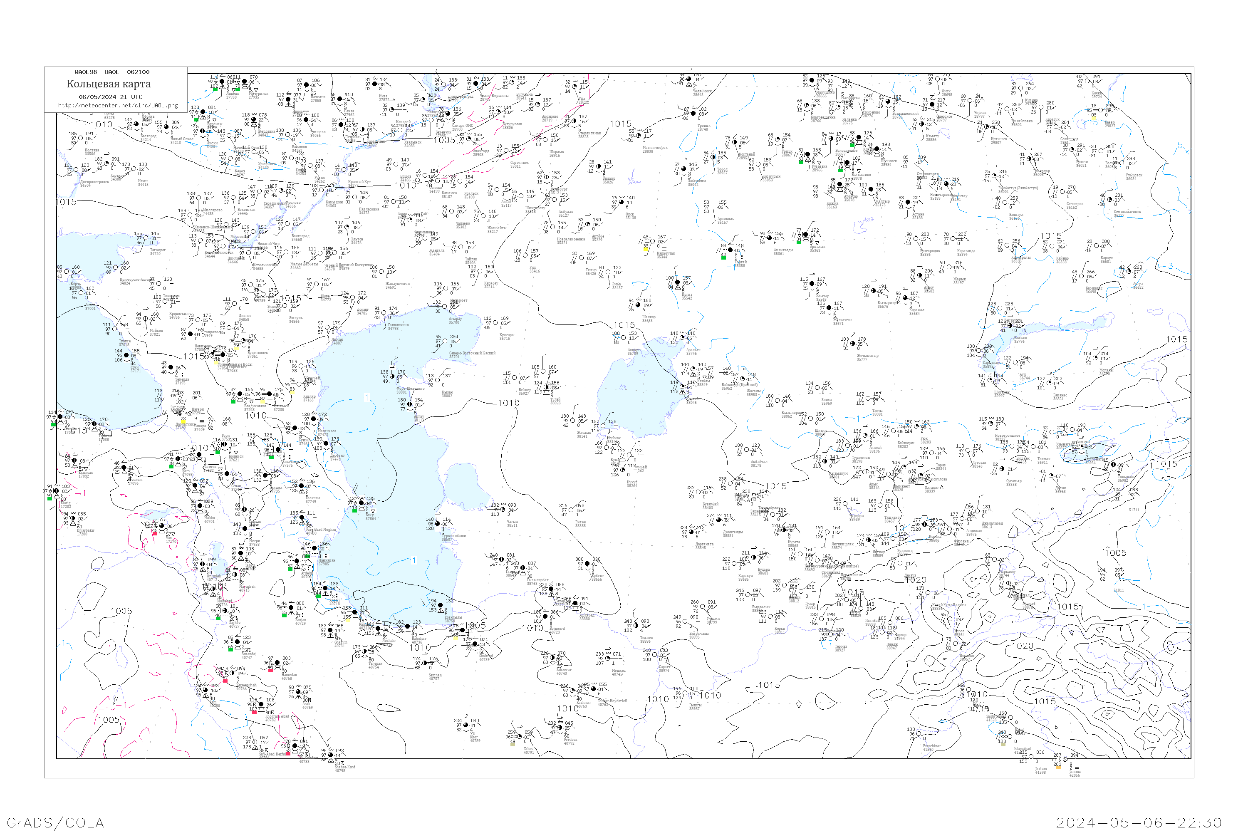Select the Туркменбаши station circle
The width and height of the screenshot is (1248, 832).
[438, 524]
